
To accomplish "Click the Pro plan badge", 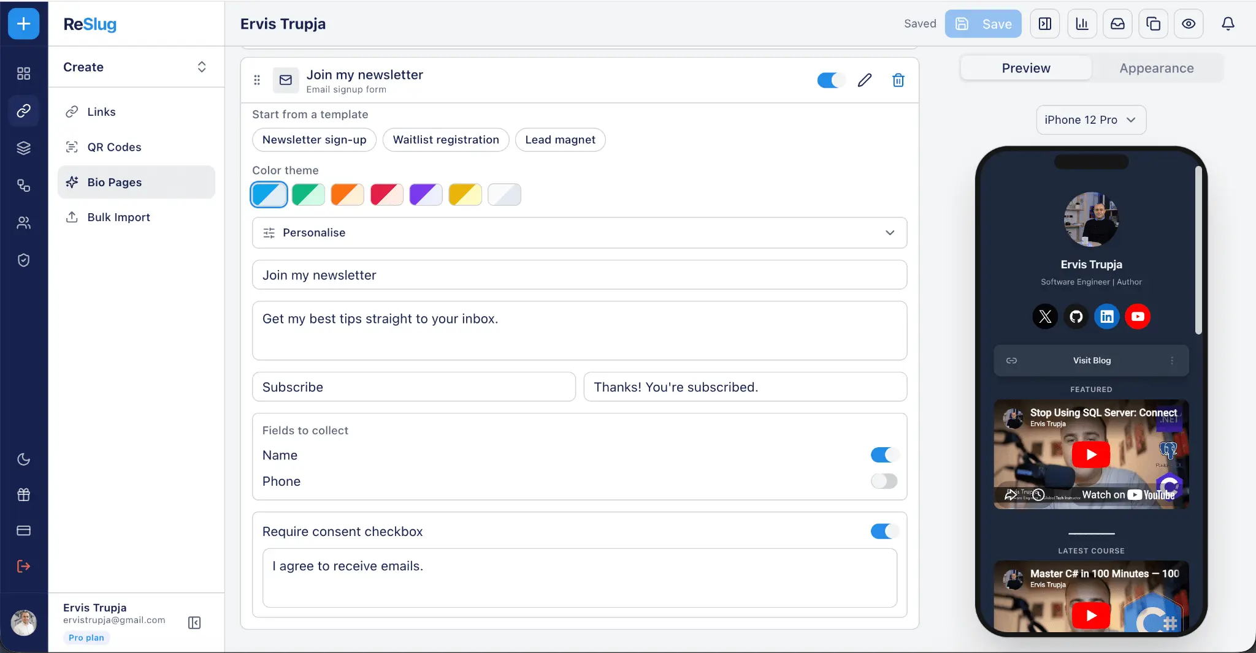I will click(x=86, y=638).
